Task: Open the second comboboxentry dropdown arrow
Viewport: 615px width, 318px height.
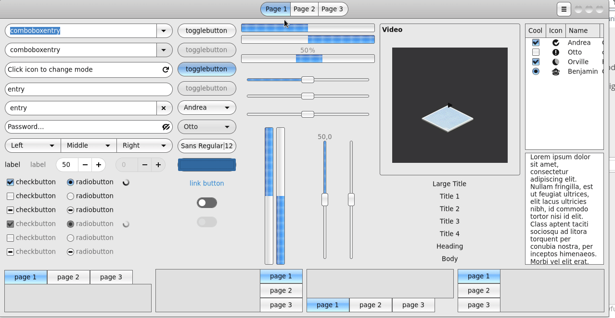Action: point(164,50)
